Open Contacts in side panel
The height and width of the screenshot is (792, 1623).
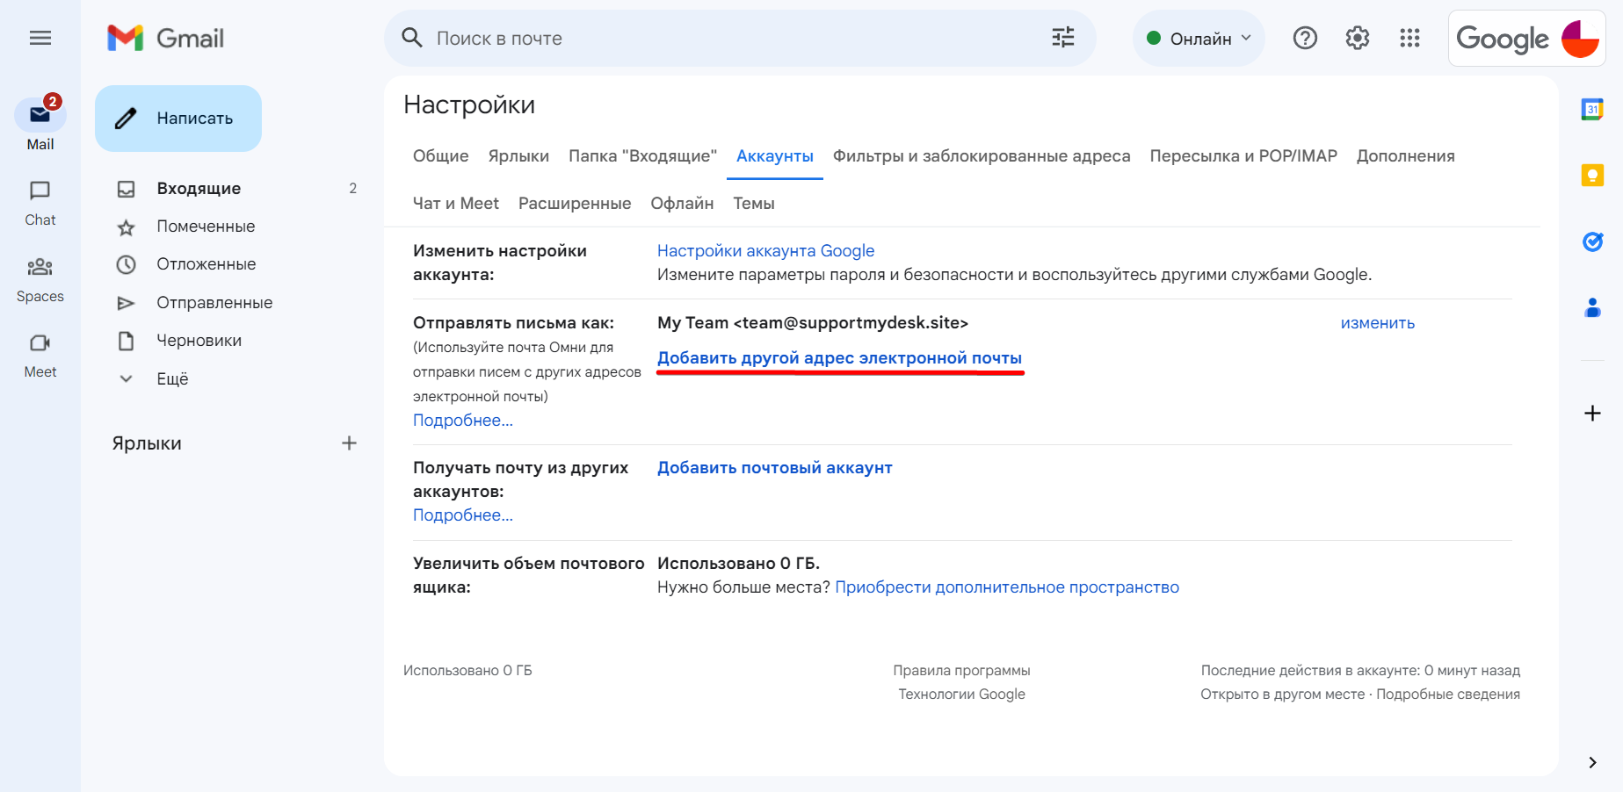click(1592, 307)
